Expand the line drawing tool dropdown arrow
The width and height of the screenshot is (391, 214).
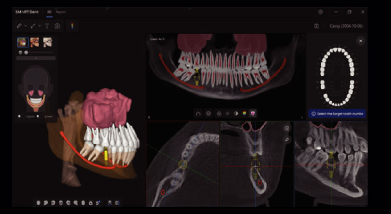click(x=38, y=25)
